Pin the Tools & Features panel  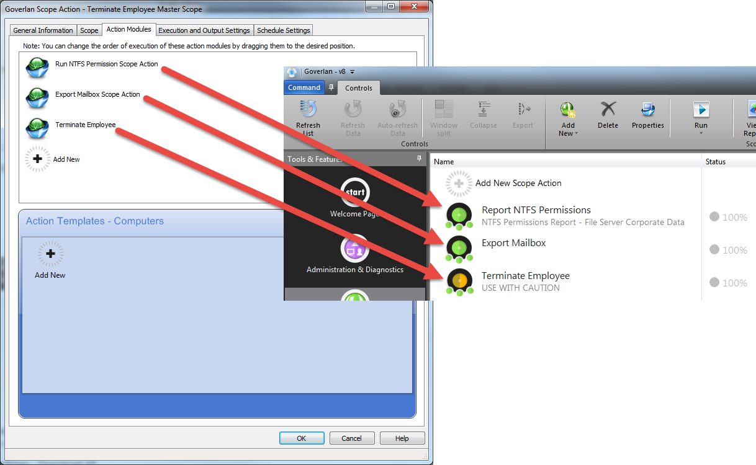[x=419, y=159]
